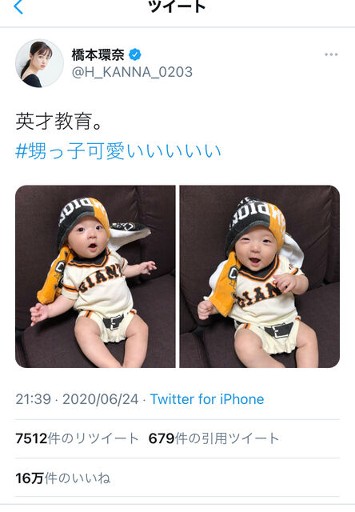Screen dimensions: 355x512
Task: Go back using the blue arrow
Action: (18, 6)
